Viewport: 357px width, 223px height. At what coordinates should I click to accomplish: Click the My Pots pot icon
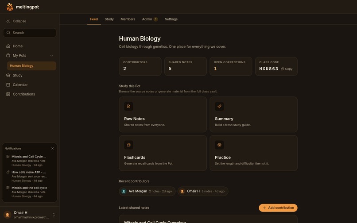(x=8, y=55)
